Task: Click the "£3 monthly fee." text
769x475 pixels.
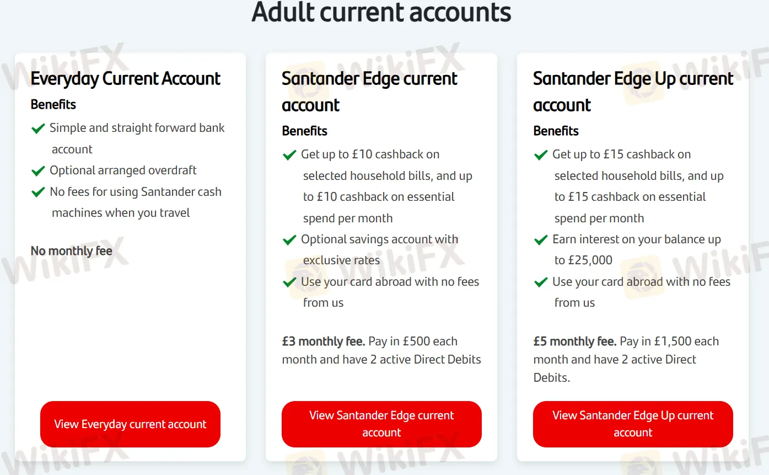Action: [x=324, y=341]
